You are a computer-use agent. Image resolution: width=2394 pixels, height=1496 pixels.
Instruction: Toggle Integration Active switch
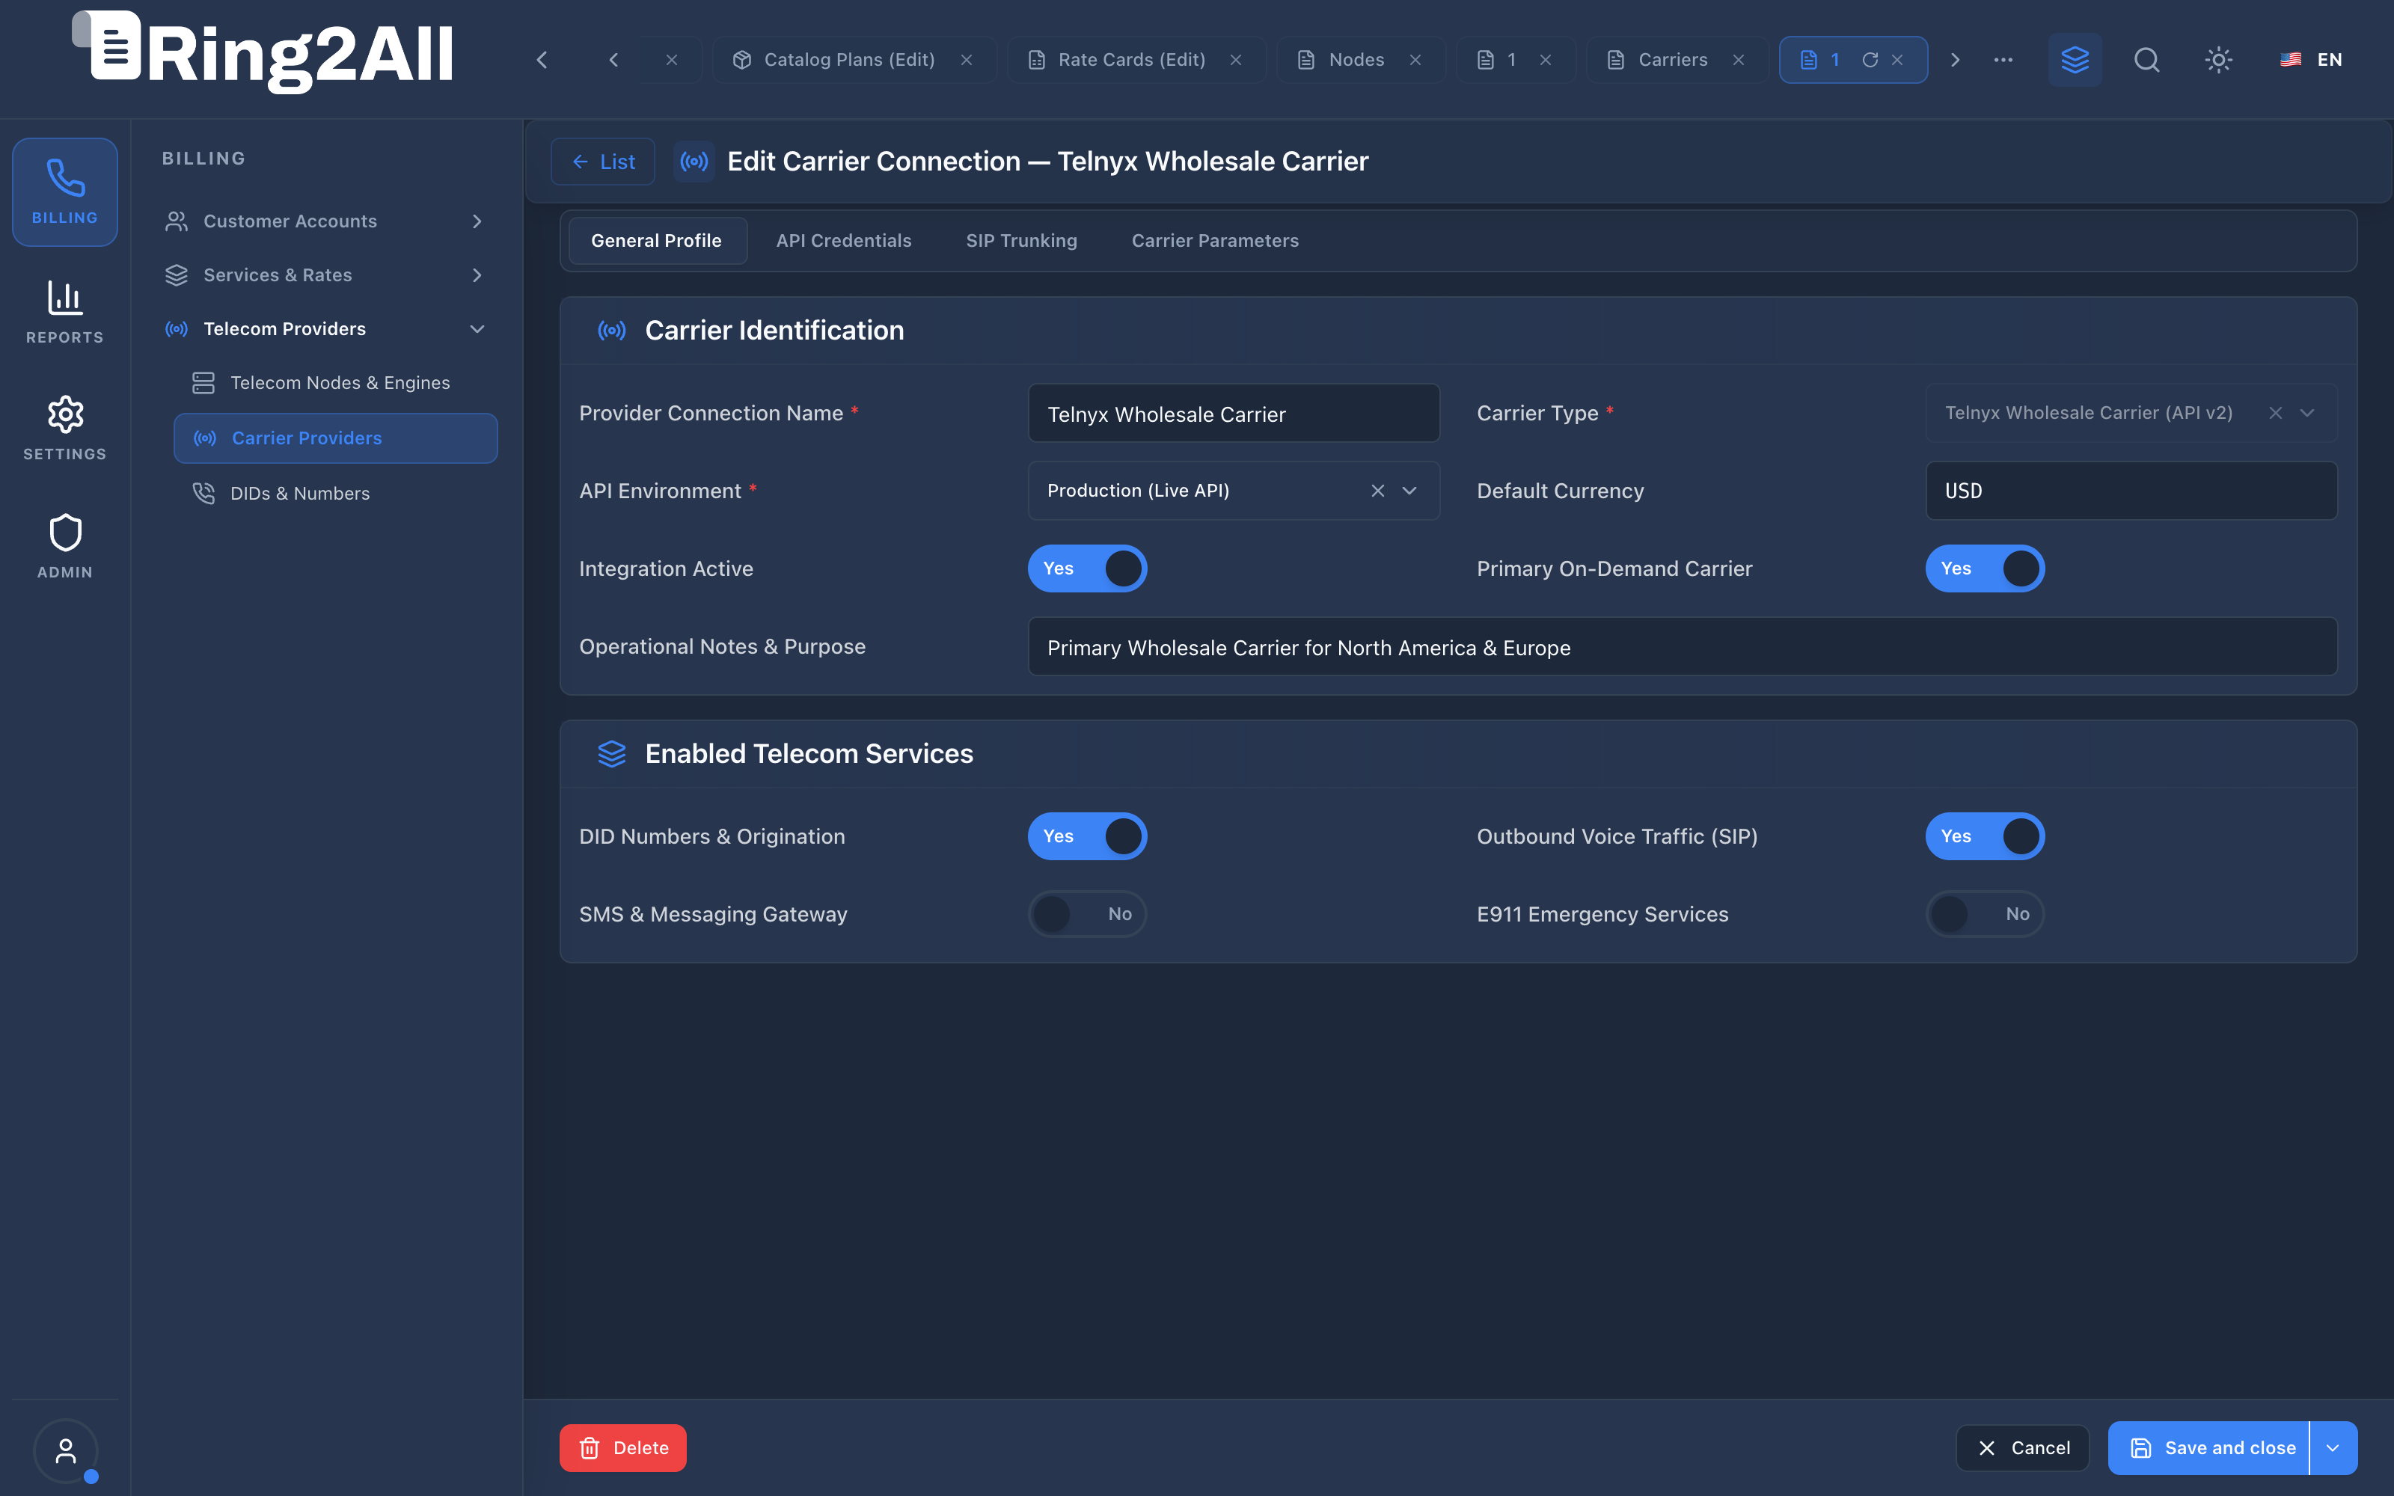[1087, 569]
